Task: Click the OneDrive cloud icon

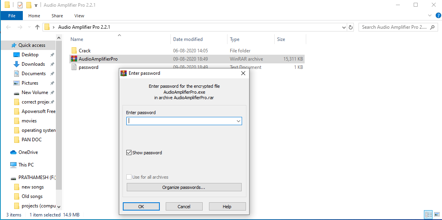Action: 13,152
